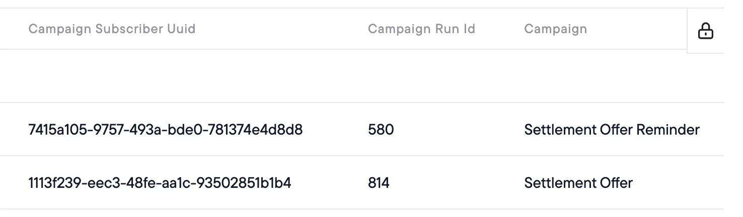Click blank header area between Uuid and Run Id
Image resolution: width=743 pixels, height=217 pixels.
[282, 29]
